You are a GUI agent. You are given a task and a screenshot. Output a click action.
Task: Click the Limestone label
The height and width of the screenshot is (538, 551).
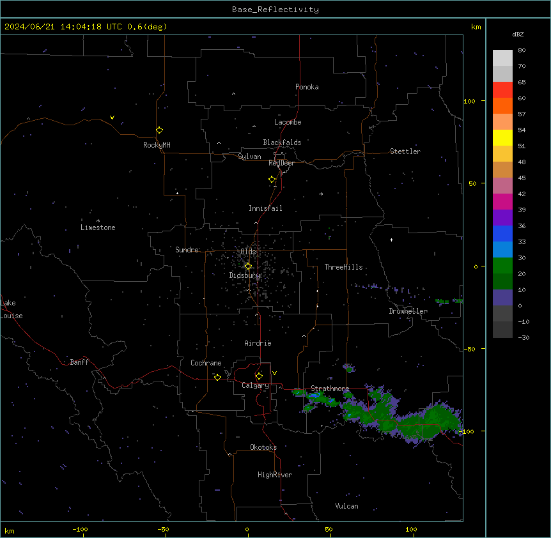point(98,227)
